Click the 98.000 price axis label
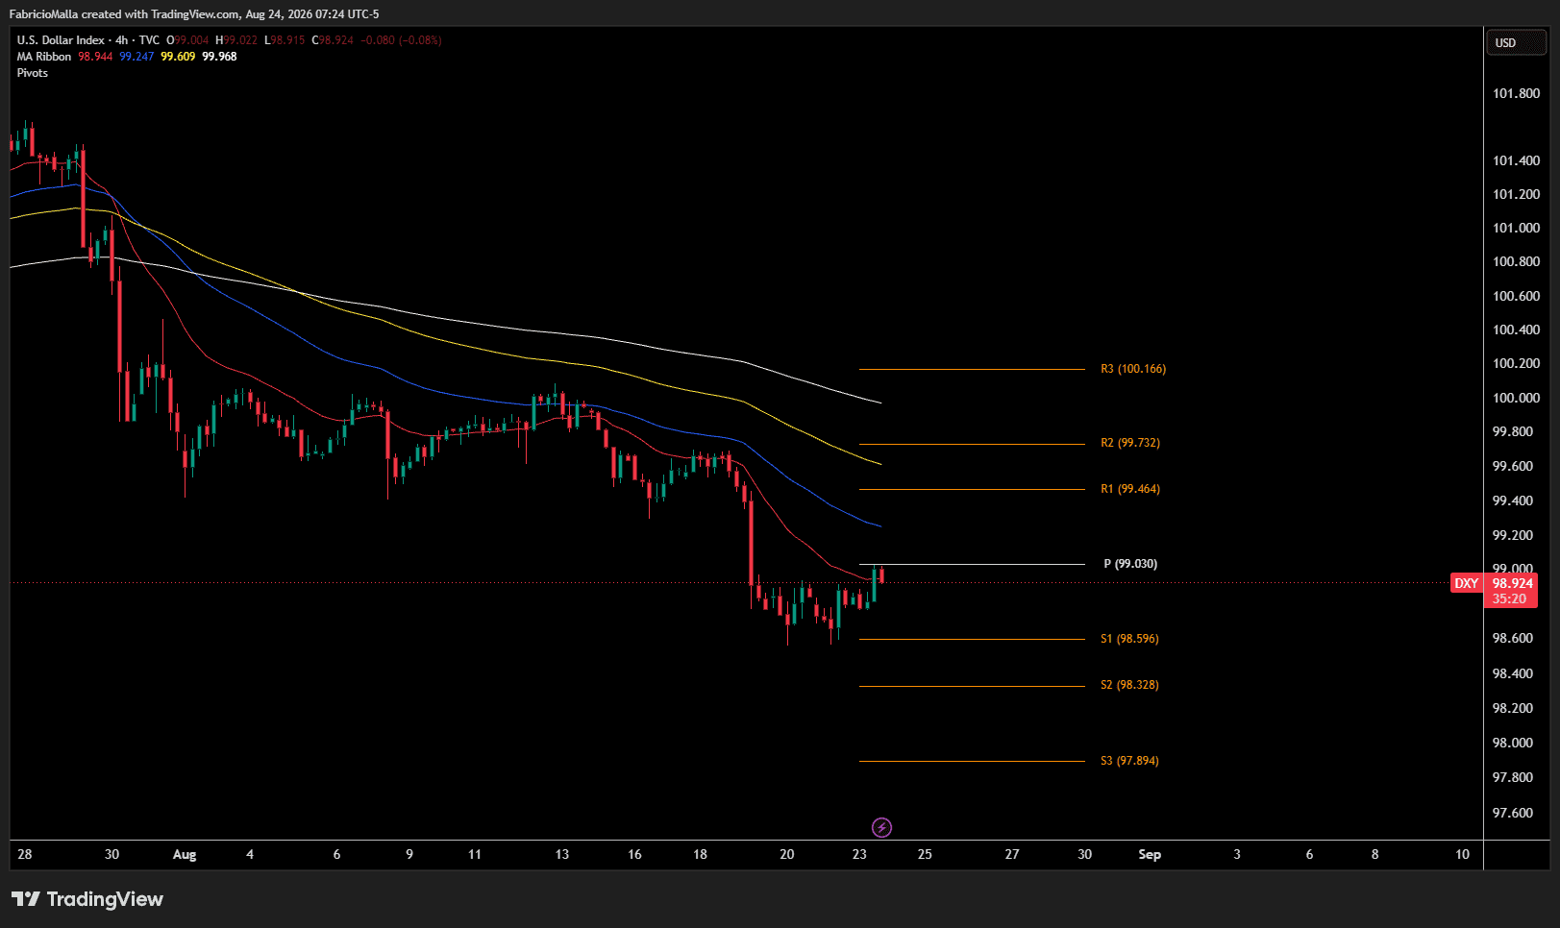1560x928 pixels. pos(1513,743)
